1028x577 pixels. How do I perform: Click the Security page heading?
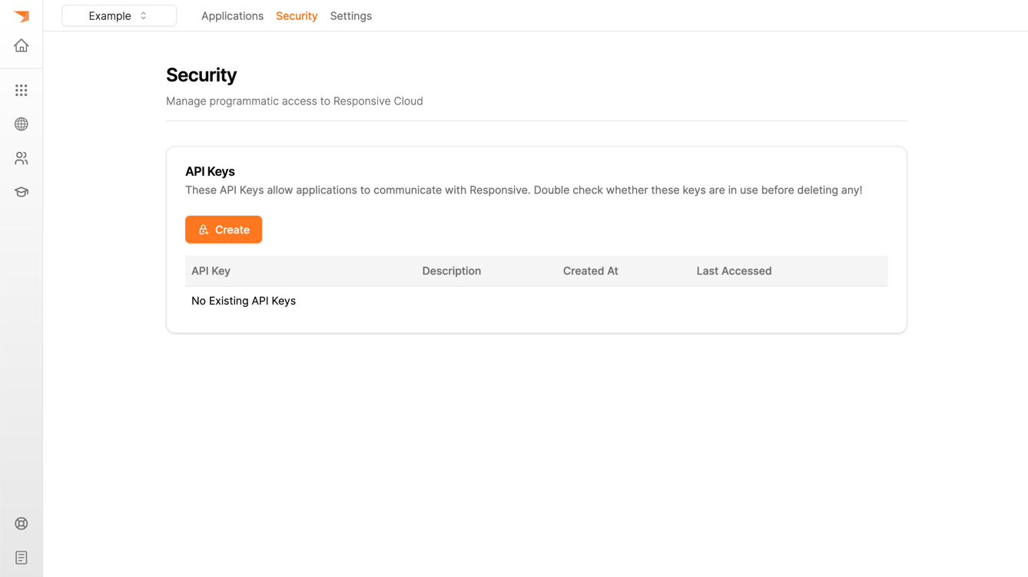point(201,75)
